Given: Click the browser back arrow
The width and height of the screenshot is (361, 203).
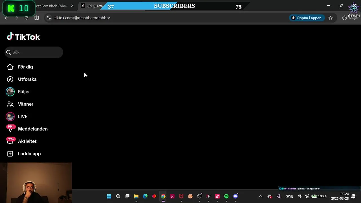Looking at the screenshot, I should tap(6, 18).
